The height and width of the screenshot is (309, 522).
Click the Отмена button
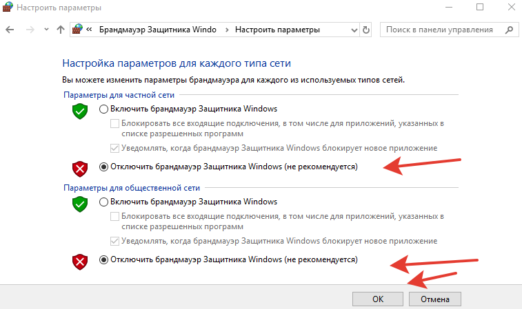tap(435, 299)
